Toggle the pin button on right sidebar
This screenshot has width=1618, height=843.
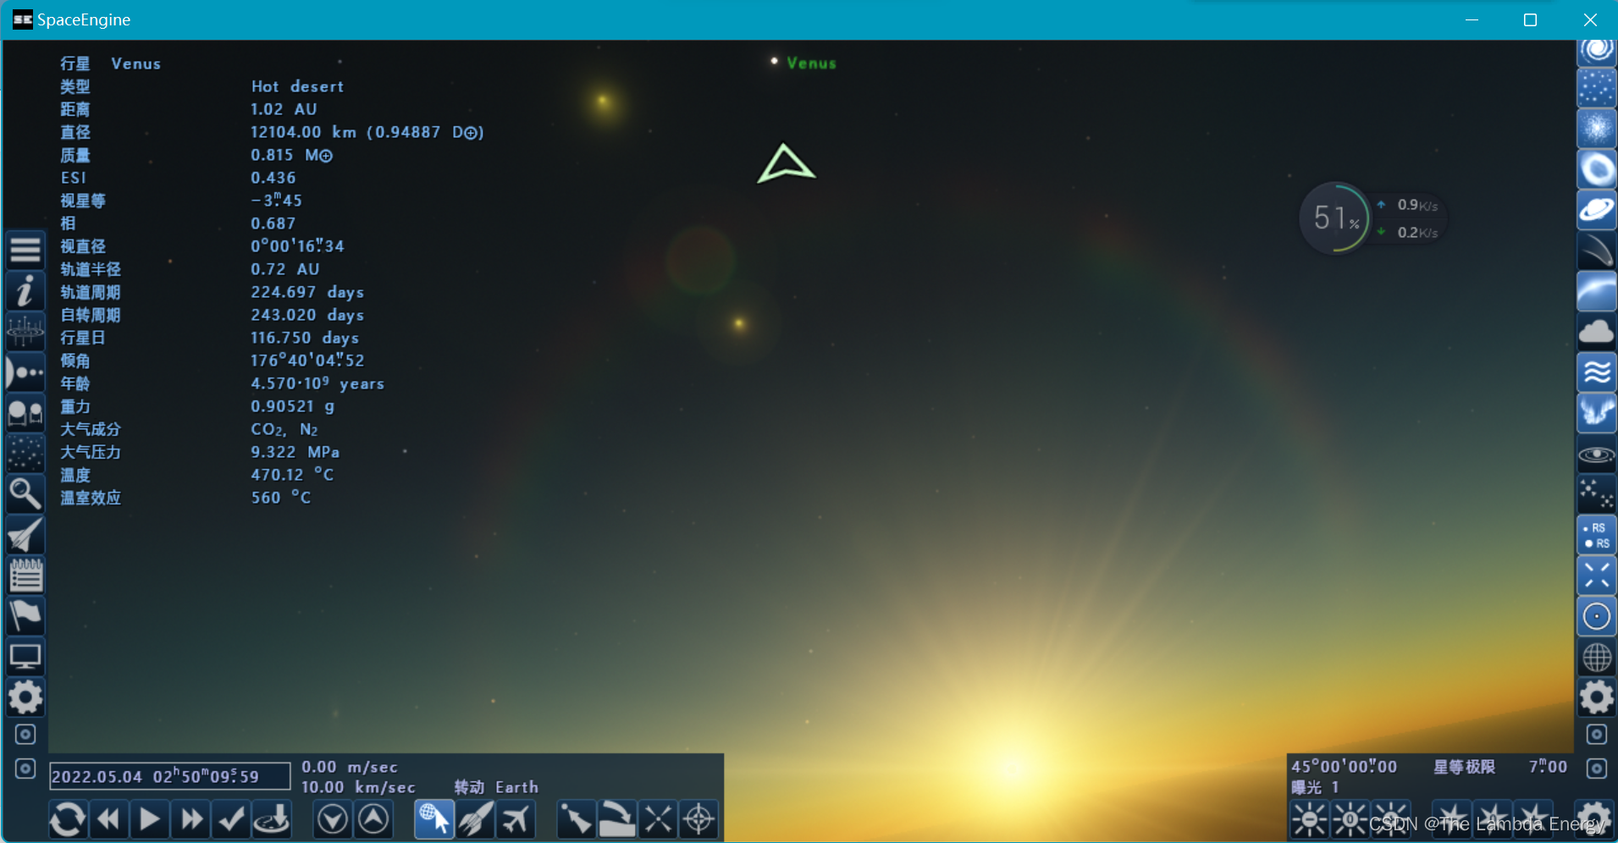(1597, 735)
